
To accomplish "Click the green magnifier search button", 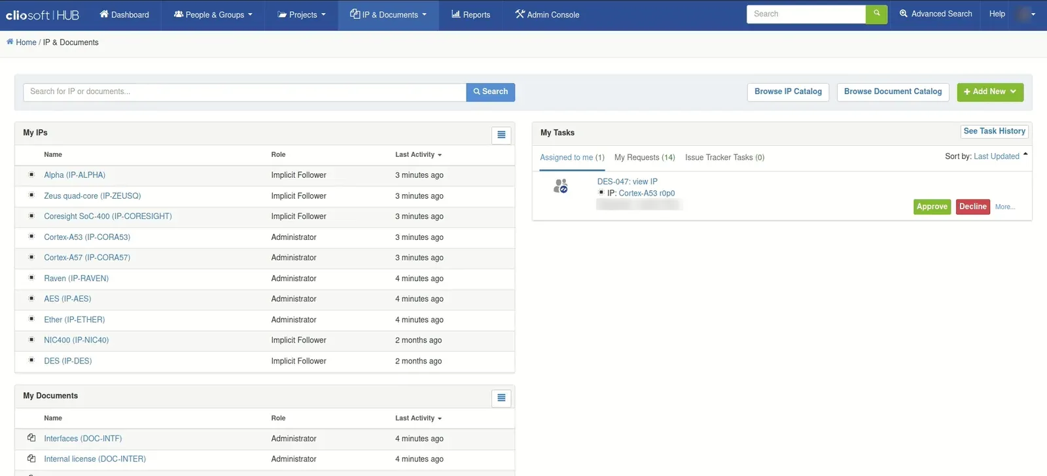I will (876, 14).
